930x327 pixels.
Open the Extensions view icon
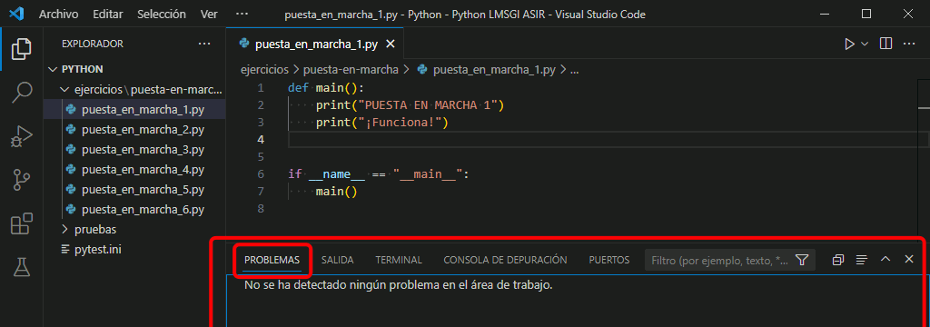[22, 224]
